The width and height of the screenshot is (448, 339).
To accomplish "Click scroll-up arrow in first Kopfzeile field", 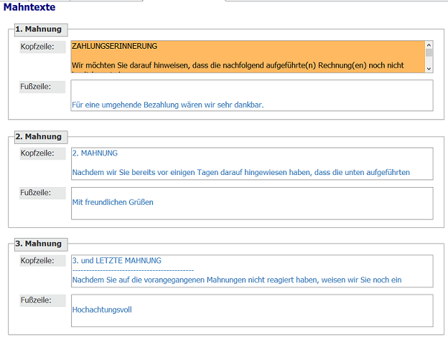I will coord(429,44).
